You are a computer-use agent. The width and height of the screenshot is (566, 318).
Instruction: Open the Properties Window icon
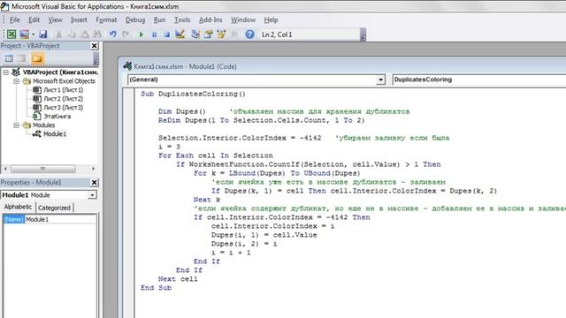click(209, 34)
